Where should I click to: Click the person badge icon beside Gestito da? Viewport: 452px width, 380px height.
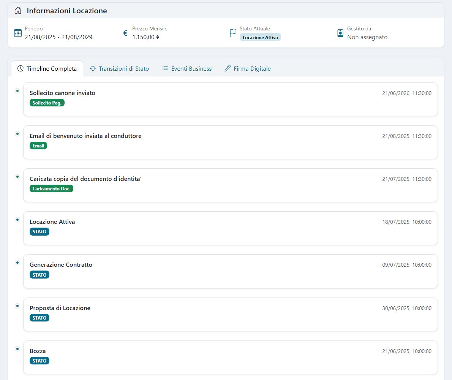340,33
